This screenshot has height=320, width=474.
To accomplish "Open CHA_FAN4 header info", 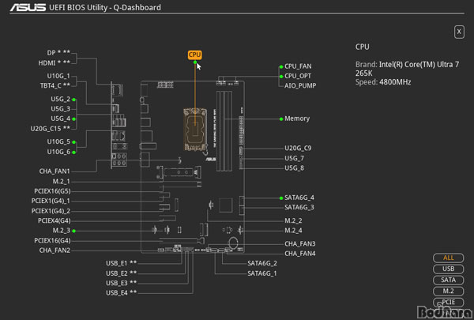I will (300, 254).
